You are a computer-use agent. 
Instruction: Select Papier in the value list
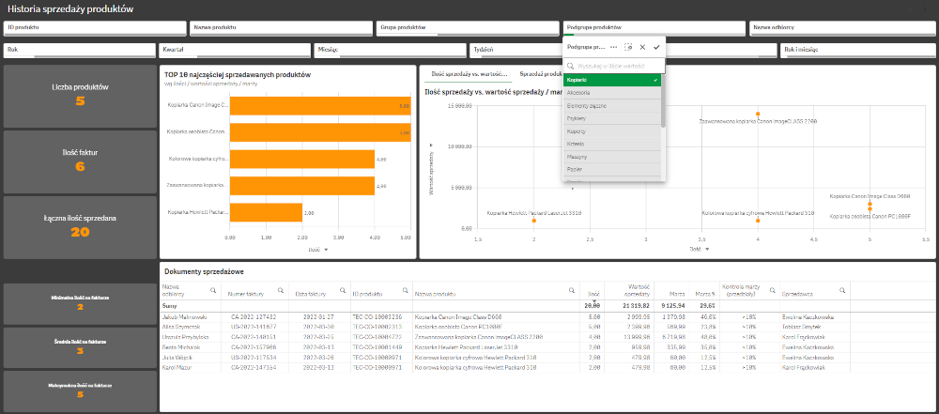tap(612, 170)
